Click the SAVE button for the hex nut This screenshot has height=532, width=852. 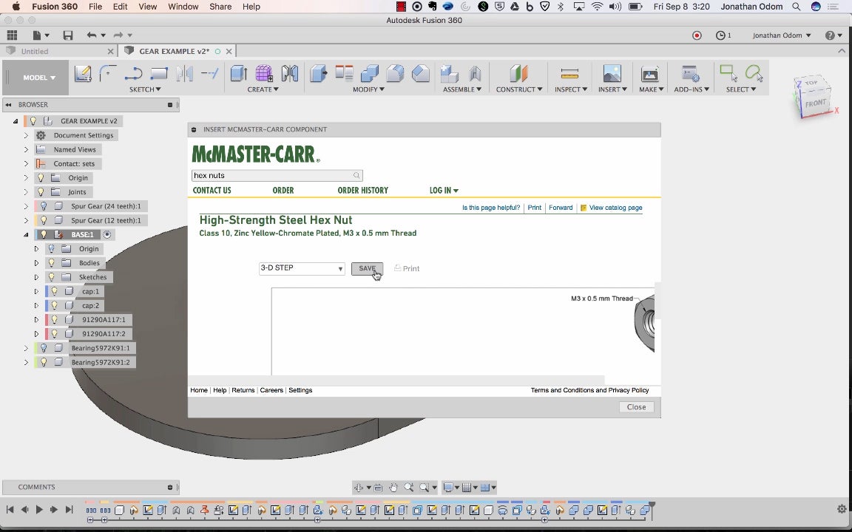[x=367, y=268]
